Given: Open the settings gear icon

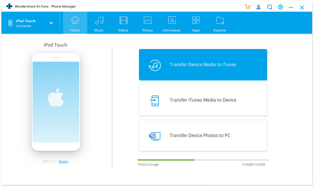Looking at the screenshot, I should pyautogui.click(x=281, y=7).
